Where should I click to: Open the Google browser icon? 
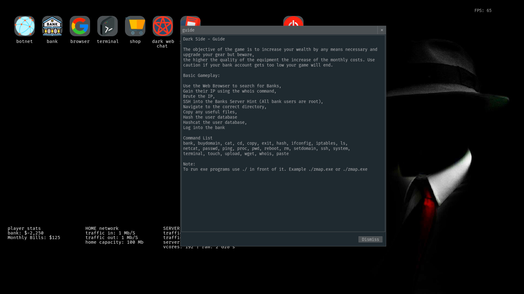(80, 26)
